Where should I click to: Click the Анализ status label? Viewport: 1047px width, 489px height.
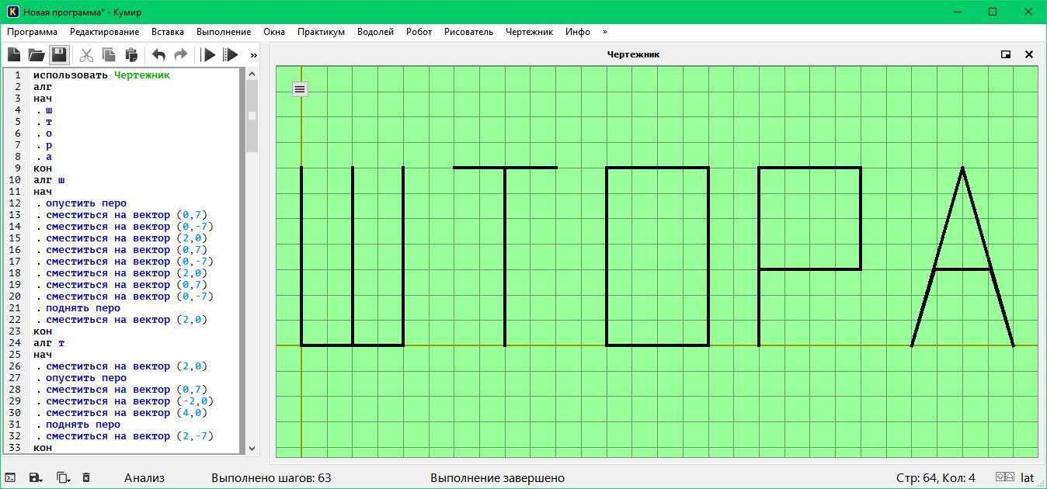click(x=144, y=478)
